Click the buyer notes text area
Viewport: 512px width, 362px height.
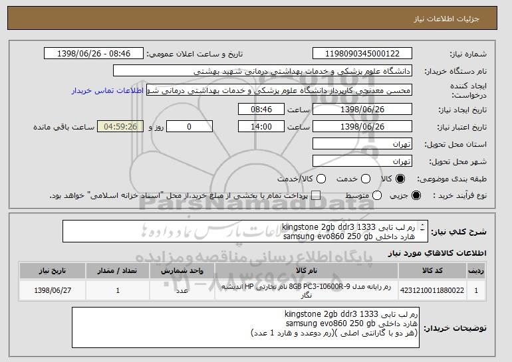(245, 327)
